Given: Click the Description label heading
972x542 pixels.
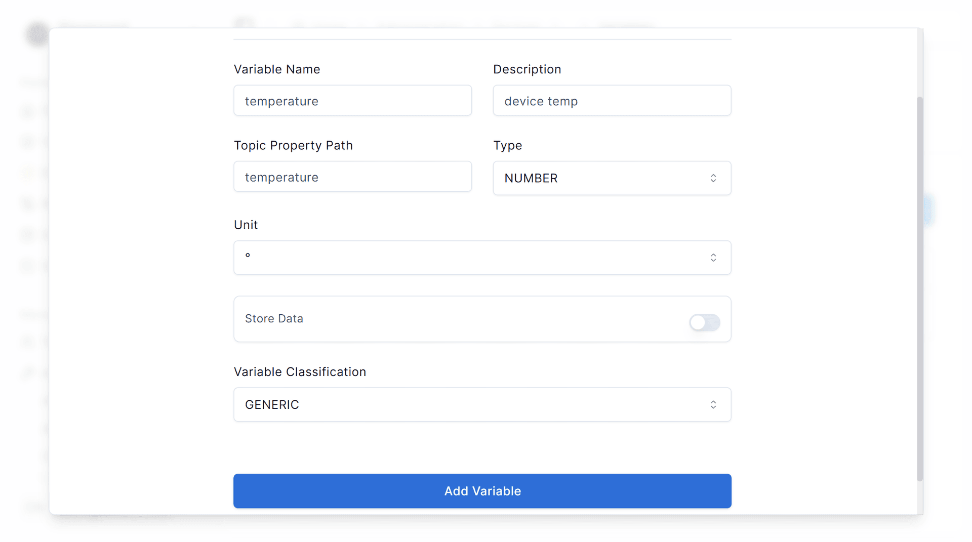Looking at the screenshot, I should 527,69.
